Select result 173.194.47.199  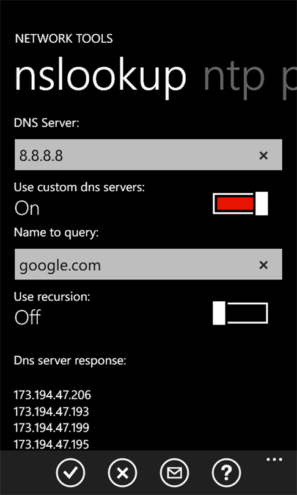pos(51,428)
